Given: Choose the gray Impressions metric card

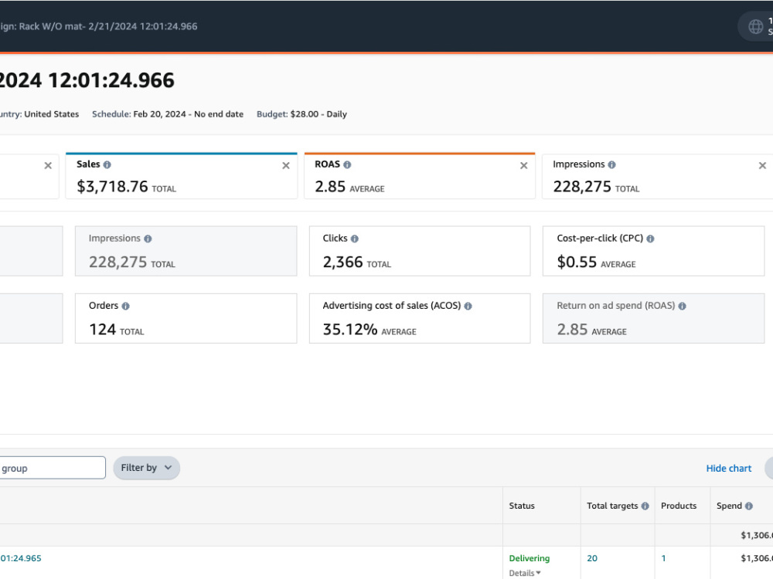Looking at the screenshot, I should coord(186,251).
